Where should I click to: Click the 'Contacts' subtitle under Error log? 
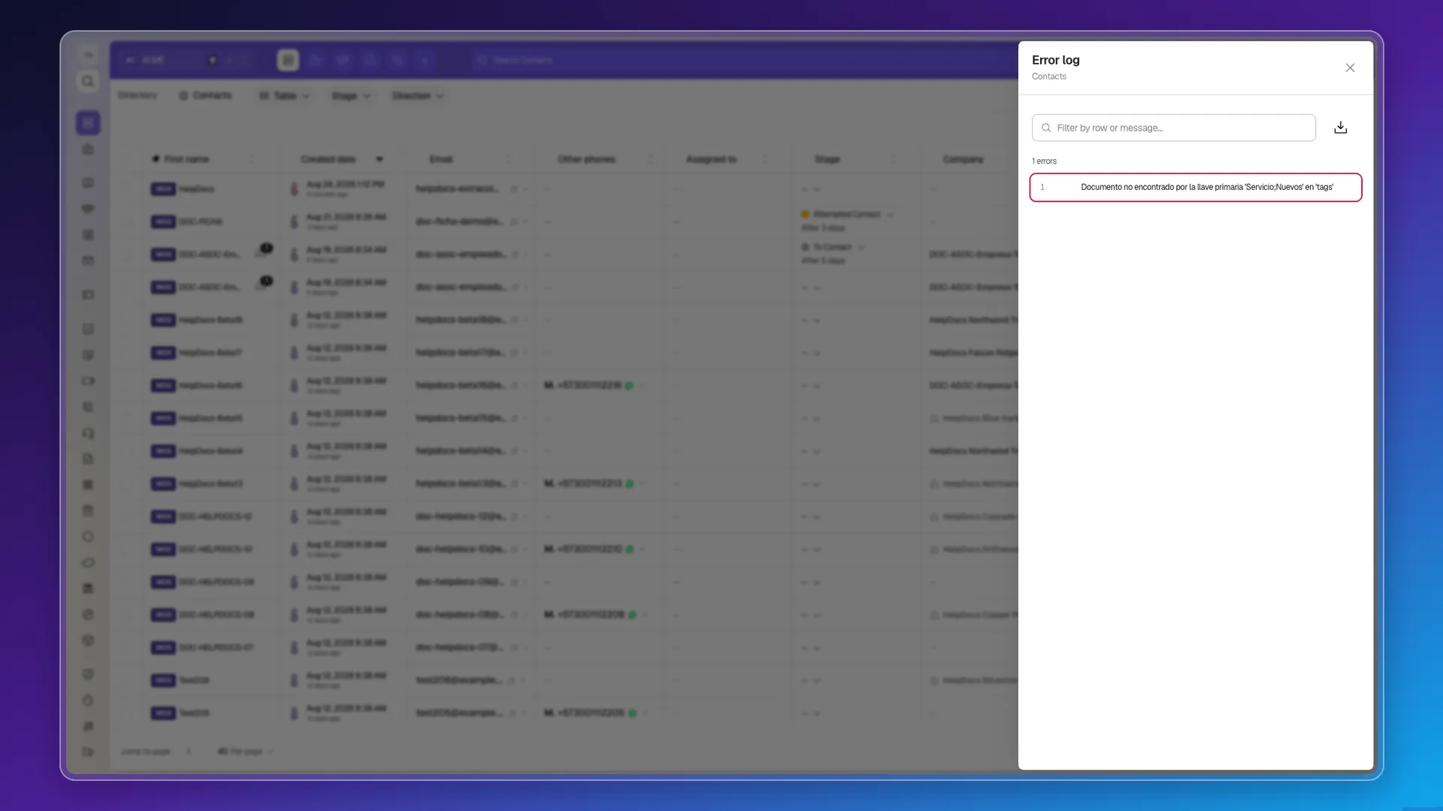(x=1048, y=77)
